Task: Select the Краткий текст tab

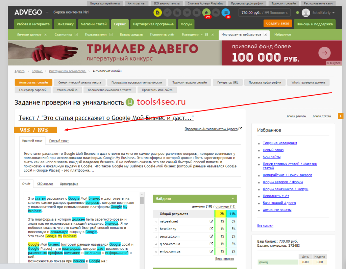Action: click(x=32, y=141)
